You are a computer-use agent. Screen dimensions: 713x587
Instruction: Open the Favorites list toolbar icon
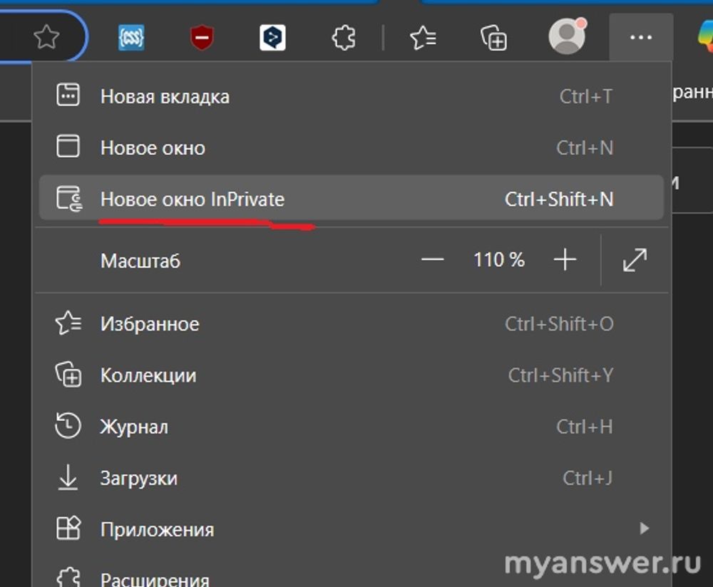[x=424, y=38]
